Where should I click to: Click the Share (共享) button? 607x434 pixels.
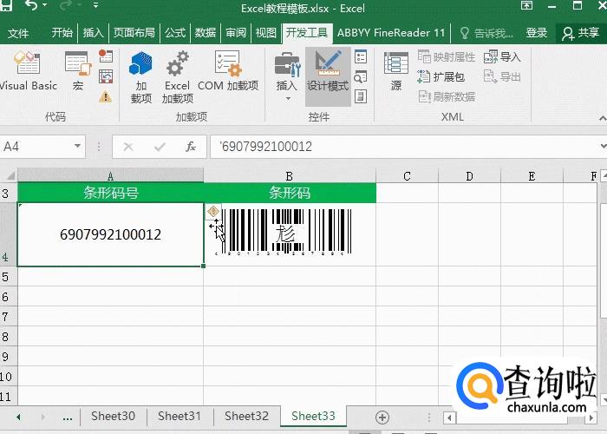coord(580,33)
